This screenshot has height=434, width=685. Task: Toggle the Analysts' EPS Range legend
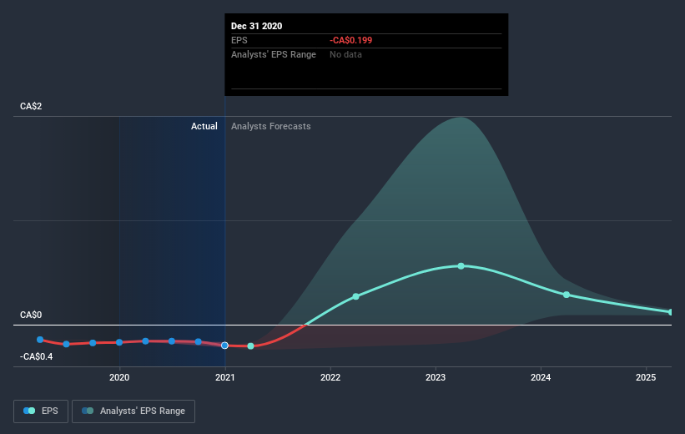[133, 411]
